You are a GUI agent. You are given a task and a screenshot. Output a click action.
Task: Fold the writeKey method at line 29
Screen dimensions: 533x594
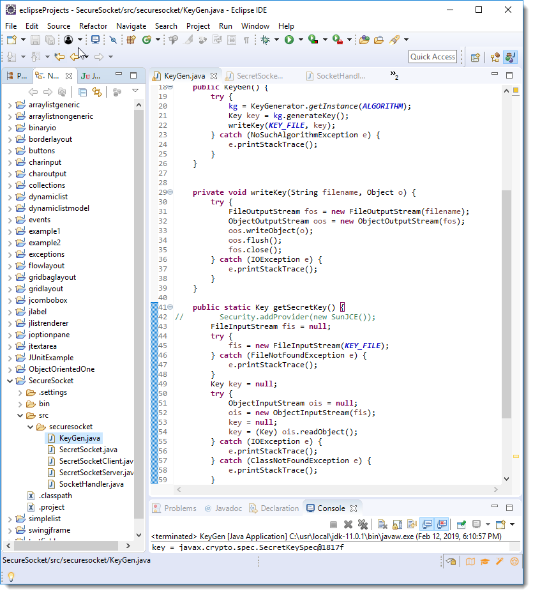[170, 192]
